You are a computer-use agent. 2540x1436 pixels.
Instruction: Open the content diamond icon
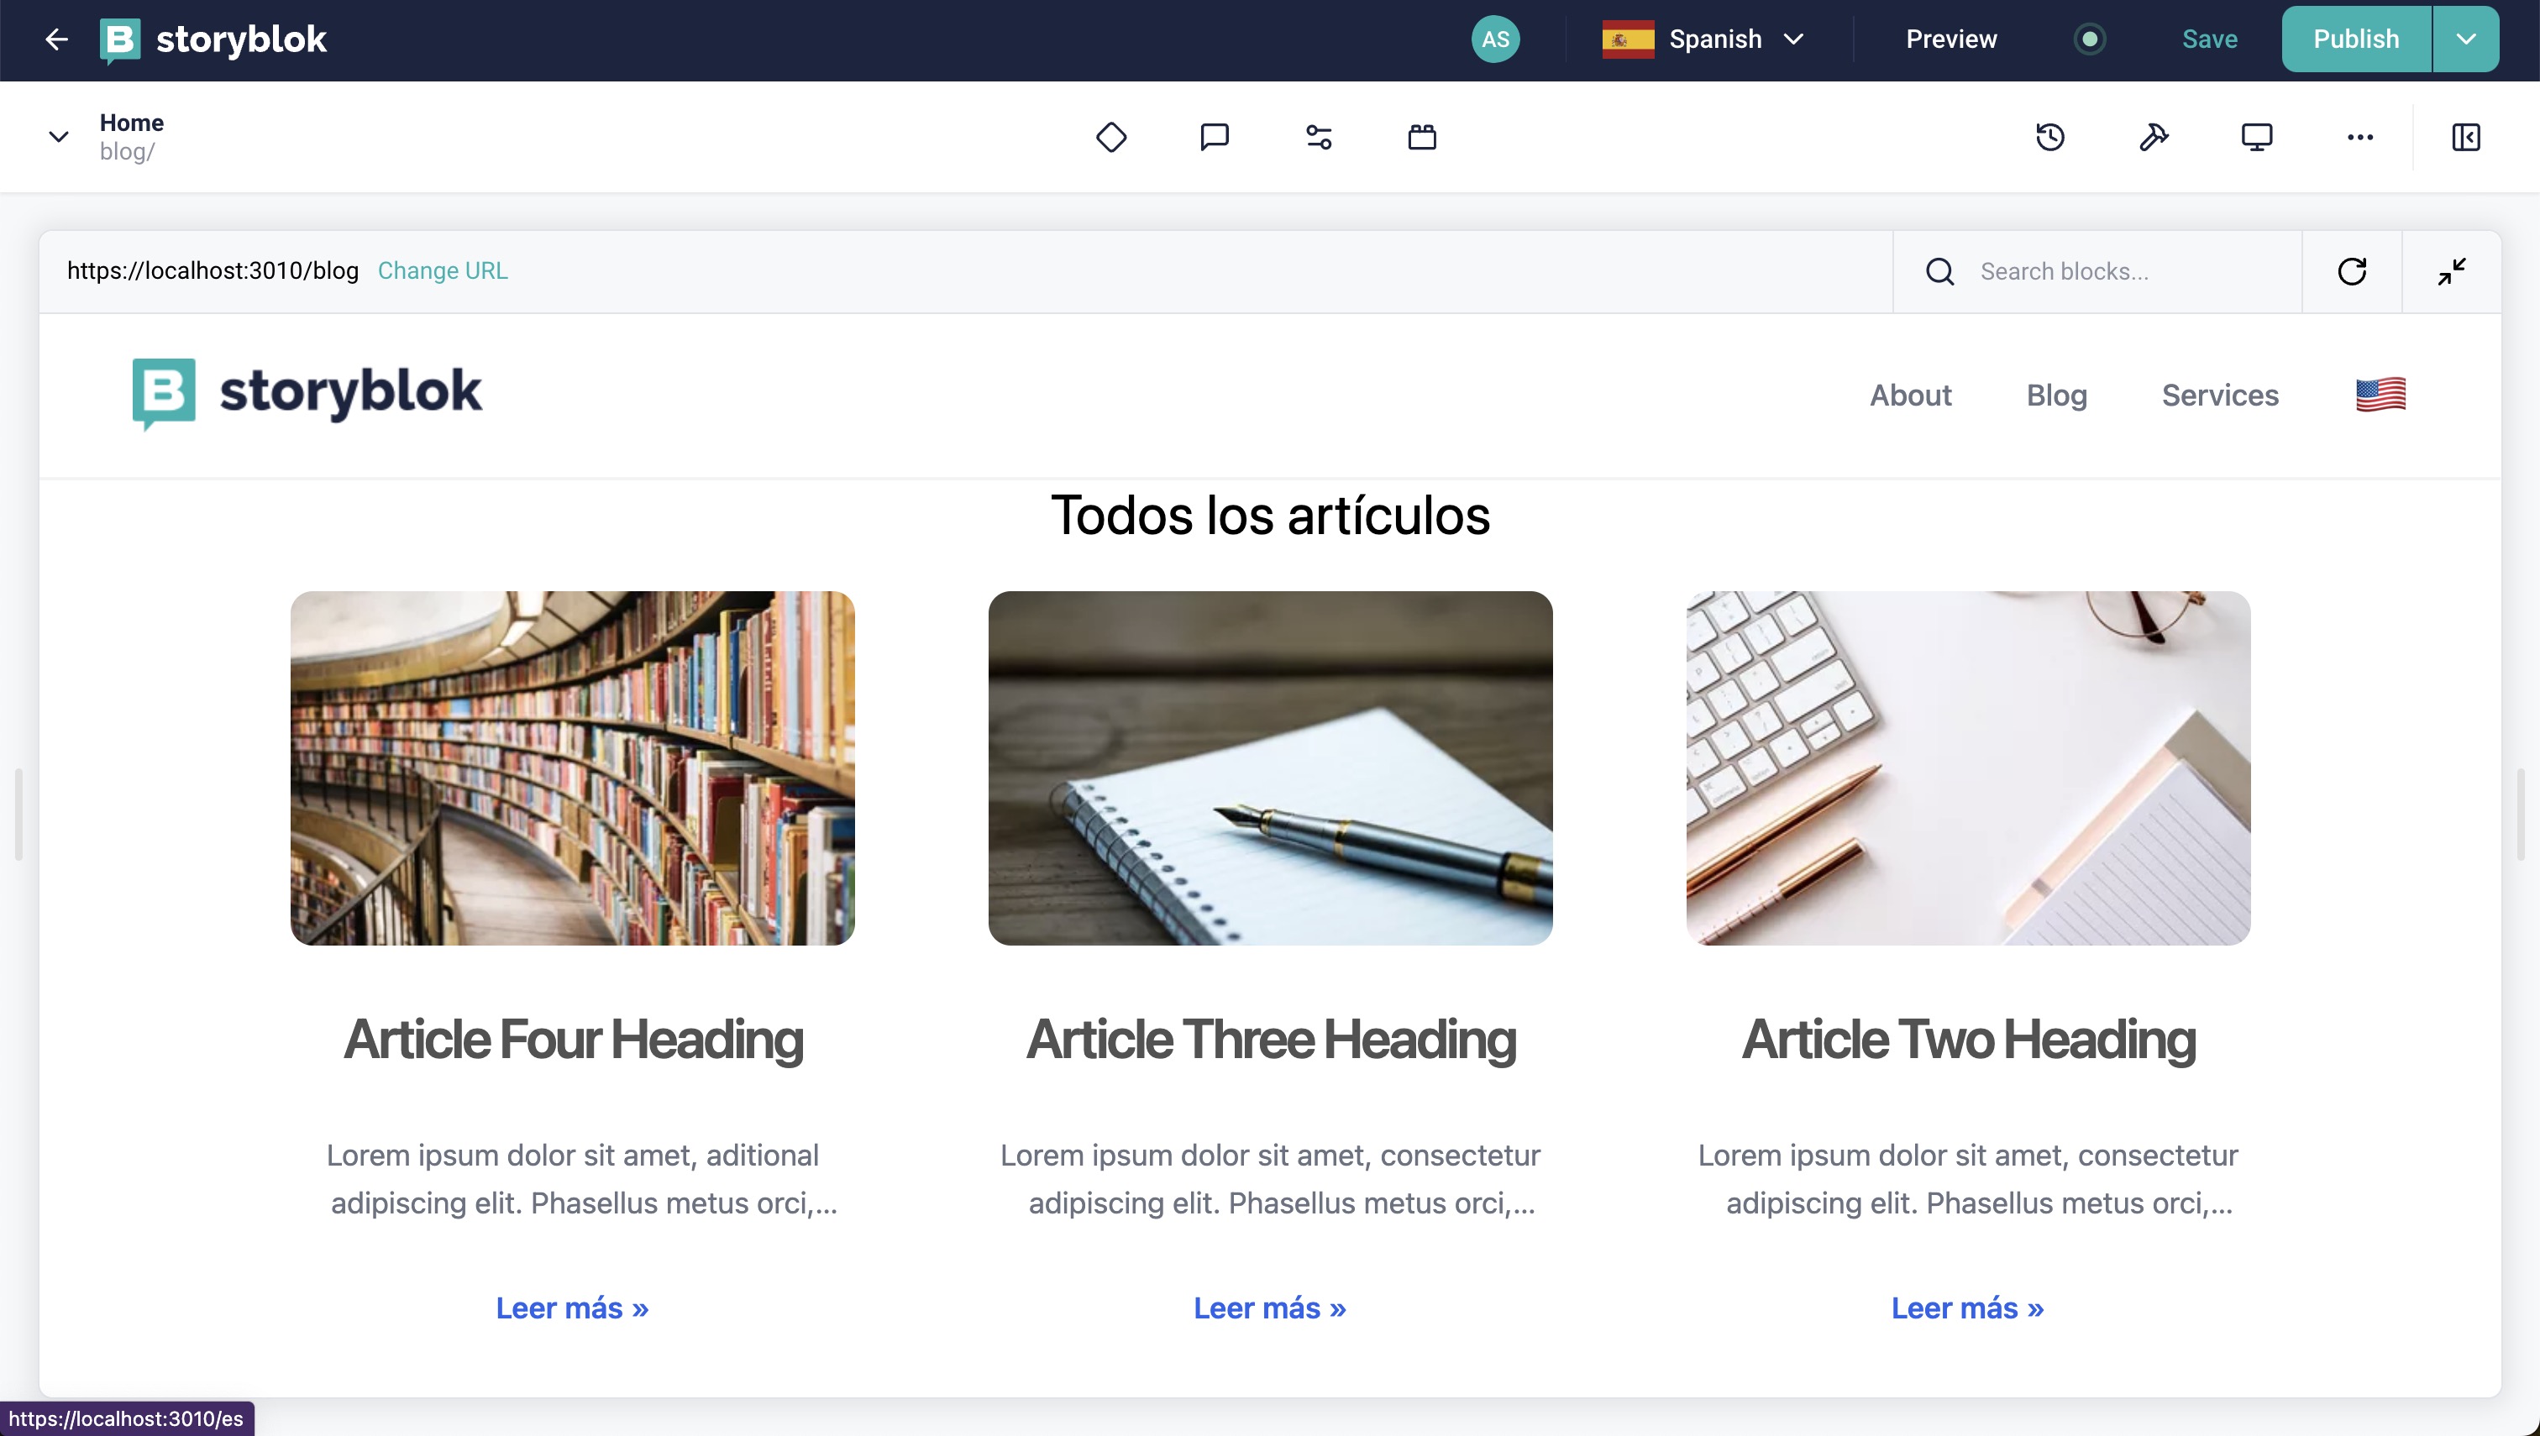pyautogui.click(x=1110, y=137)
